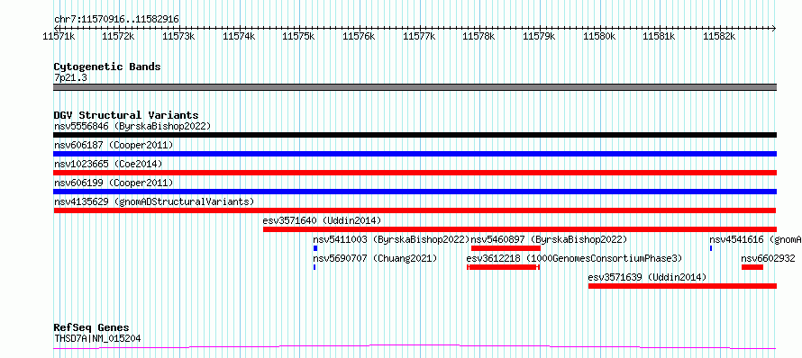Select esv3612218 1000Genomes red bar

point(504,267)
